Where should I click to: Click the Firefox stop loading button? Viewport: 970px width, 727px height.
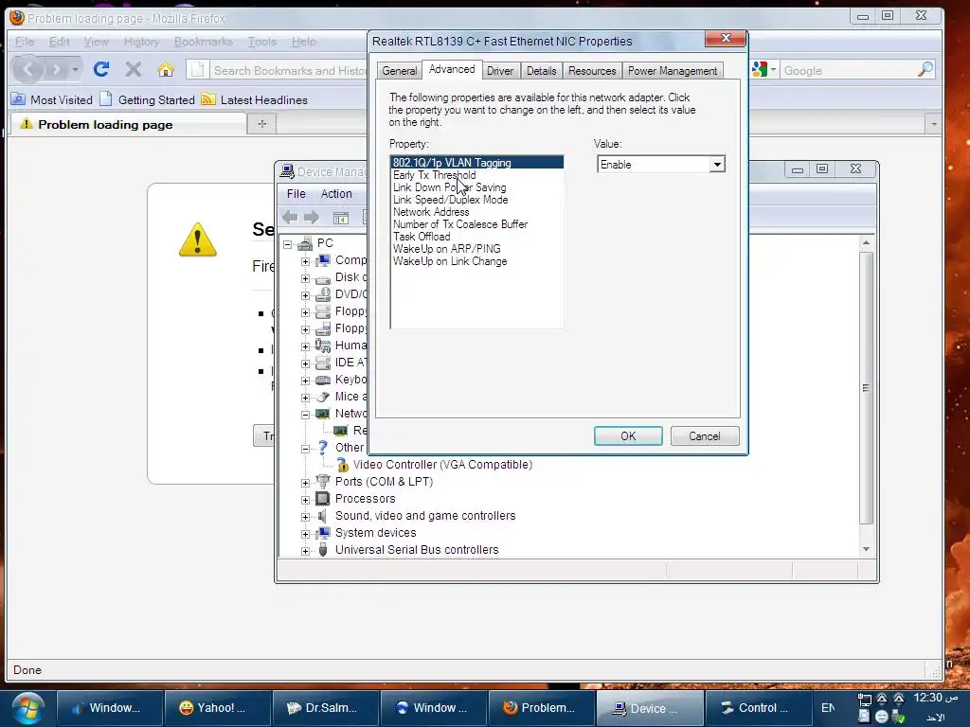(x=134, y=69)
